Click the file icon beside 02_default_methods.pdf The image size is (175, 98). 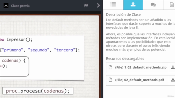click(110, 80)
